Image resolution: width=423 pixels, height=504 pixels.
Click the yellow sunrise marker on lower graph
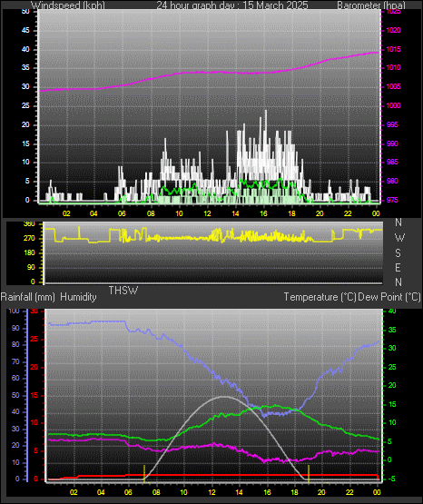coord(144,473)
